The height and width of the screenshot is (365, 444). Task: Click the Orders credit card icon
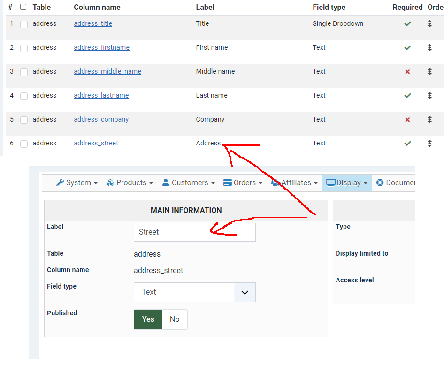[x=227, y=183]
